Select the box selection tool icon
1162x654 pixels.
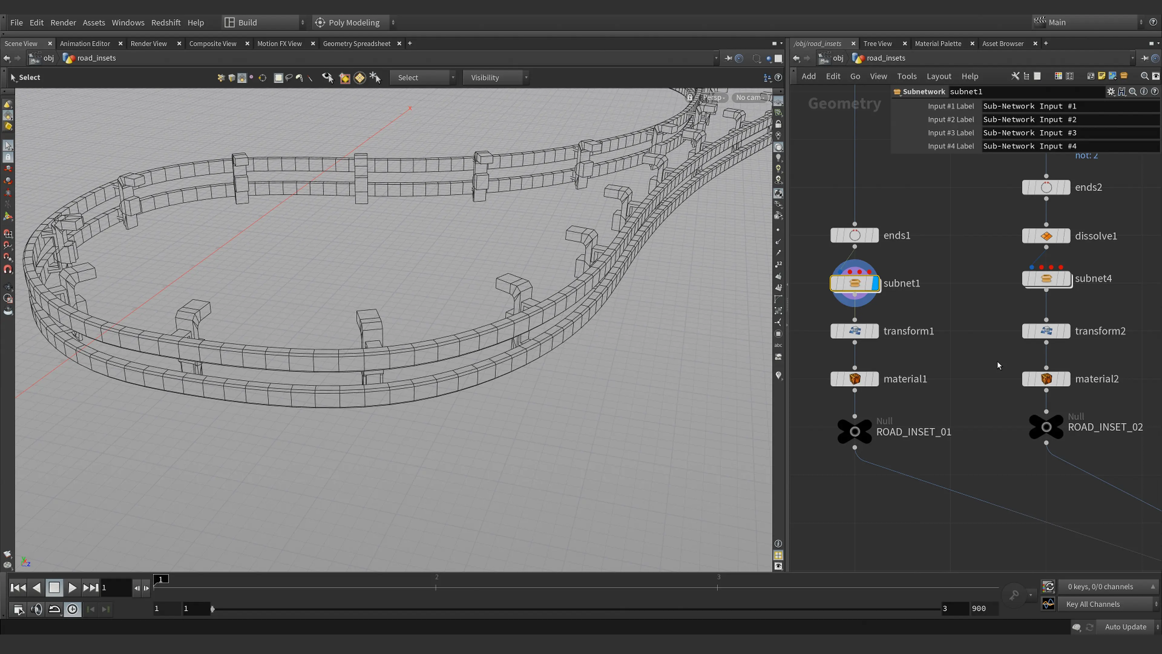pyautogui.click(x=278, y=78)
